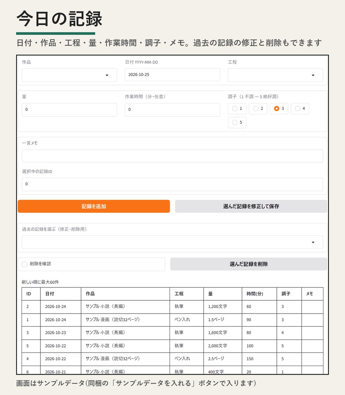
Task: Select 調子 radio option 2
Action: click(258, 108)
